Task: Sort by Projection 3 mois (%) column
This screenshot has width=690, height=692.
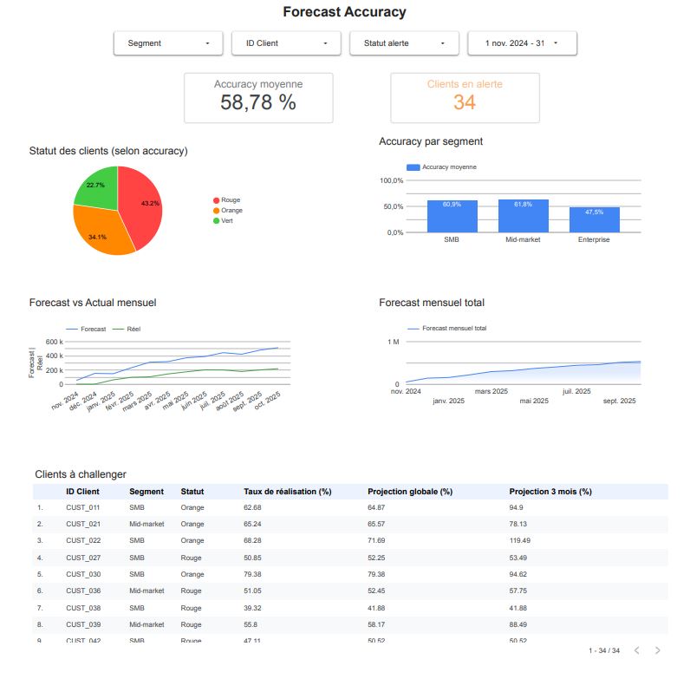Action: click(x=550, y=492)
